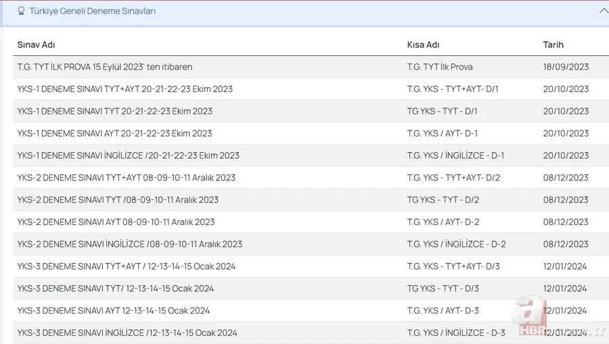This screenshot has height=344, width=609.
Task: Open YKS-3 DENEME SINAVI AYT Ocak entry
Action: click(114, 311)
